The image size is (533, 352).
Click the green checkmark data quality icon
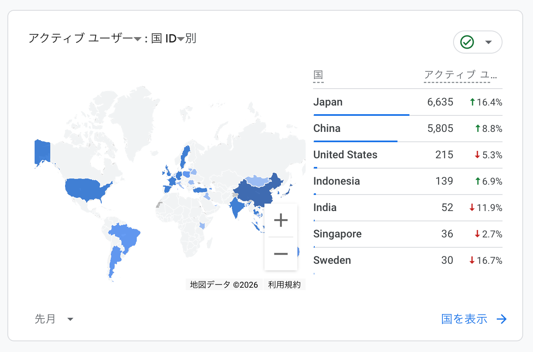467,42
